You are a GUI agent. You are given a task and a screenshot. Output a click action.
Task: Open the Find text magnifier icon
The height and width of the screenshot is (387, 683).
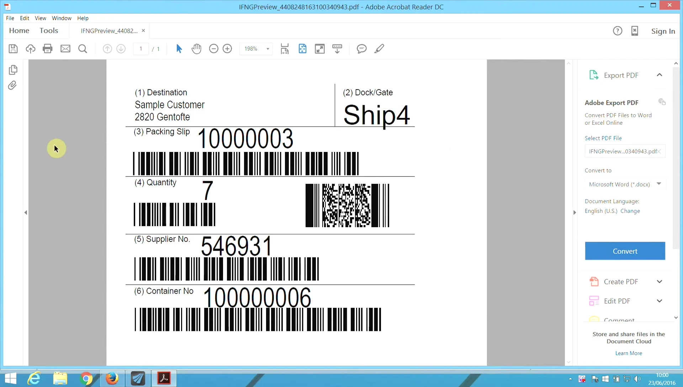pos(83,49)
